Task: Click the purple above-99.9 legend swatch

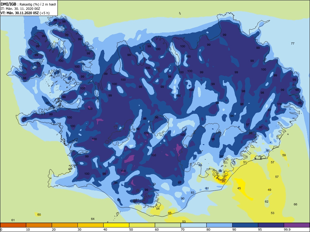Action: pos(297,225)
